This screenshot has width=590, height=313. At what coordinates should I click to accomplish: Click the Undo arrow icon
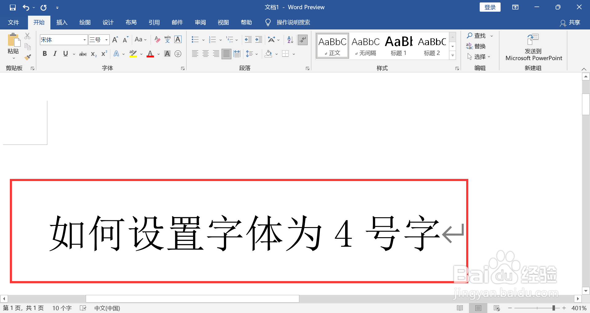click(26, 7)
